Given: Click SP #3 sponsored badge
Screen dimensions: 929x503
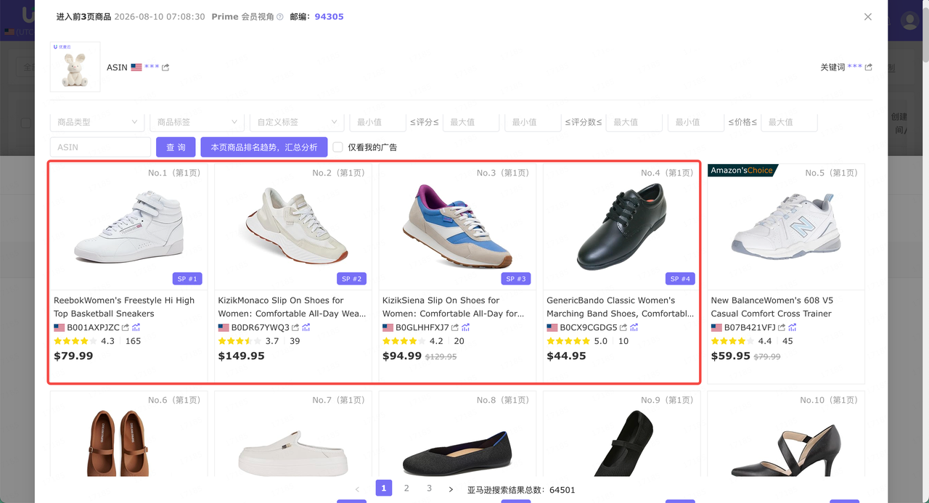Looking at the screenshot, I should click(516, 279).
